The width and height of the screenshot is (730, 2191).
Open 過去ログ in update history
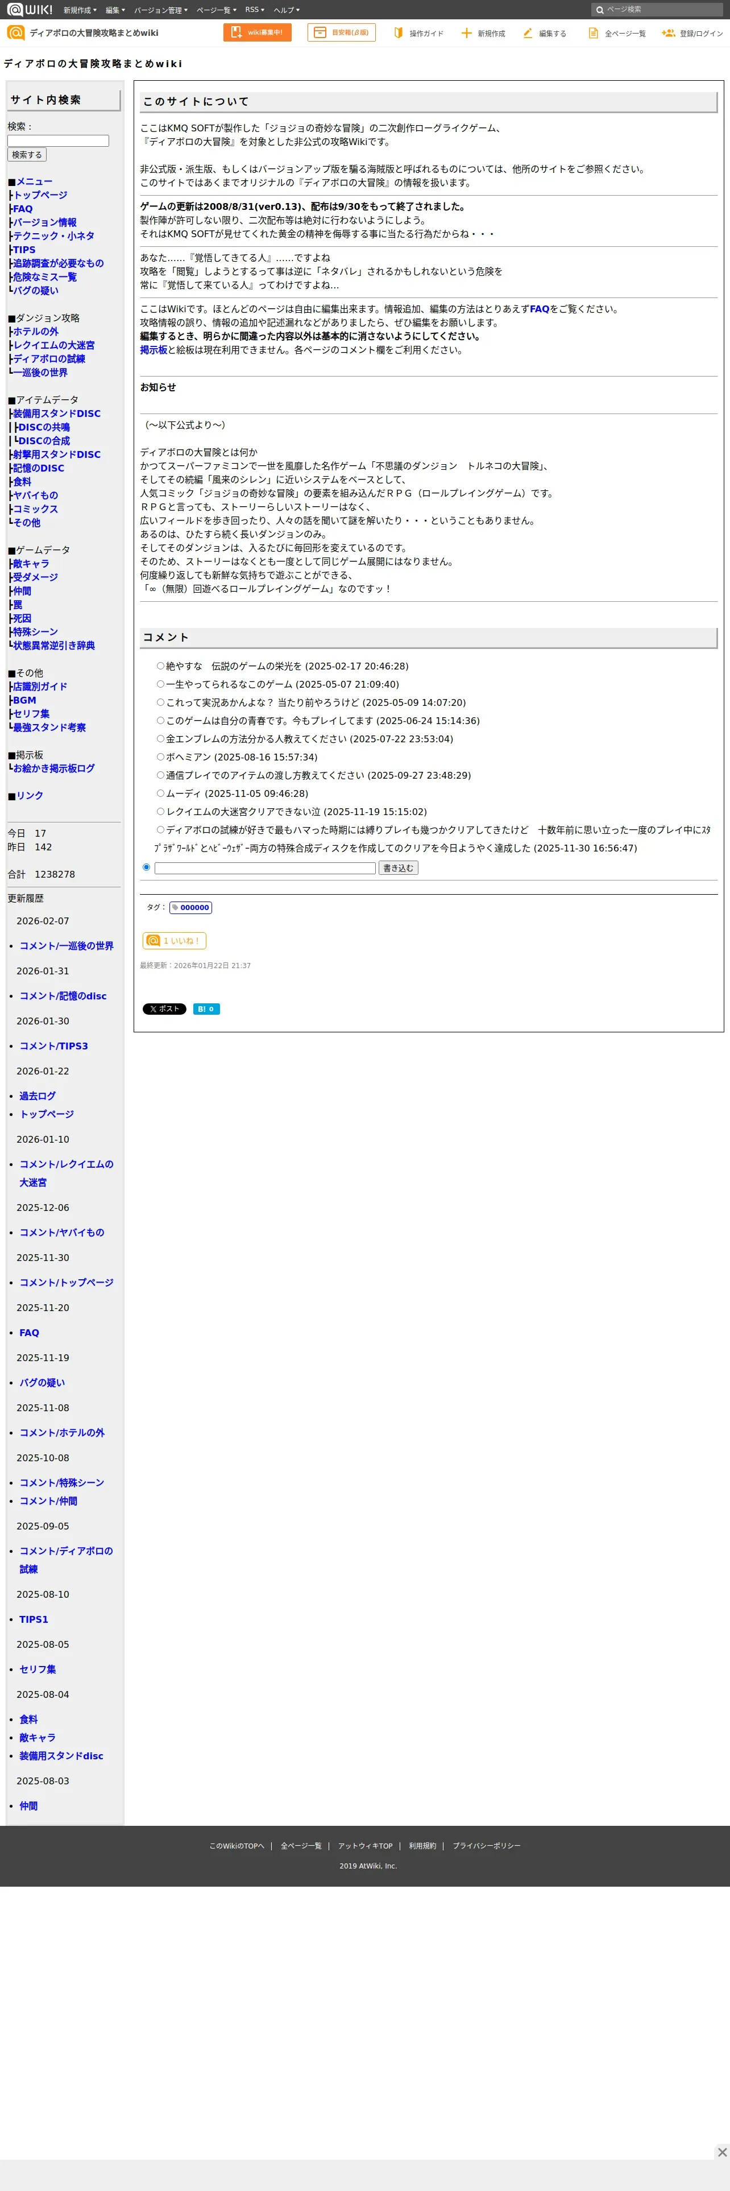38,1096
